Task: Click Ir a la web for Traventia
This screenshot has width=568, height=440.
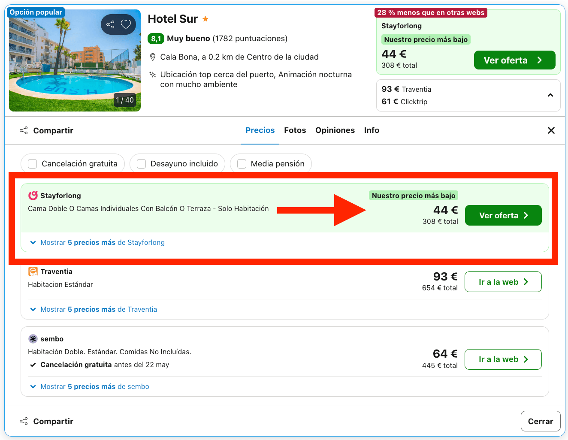Action: pos(503,282)
